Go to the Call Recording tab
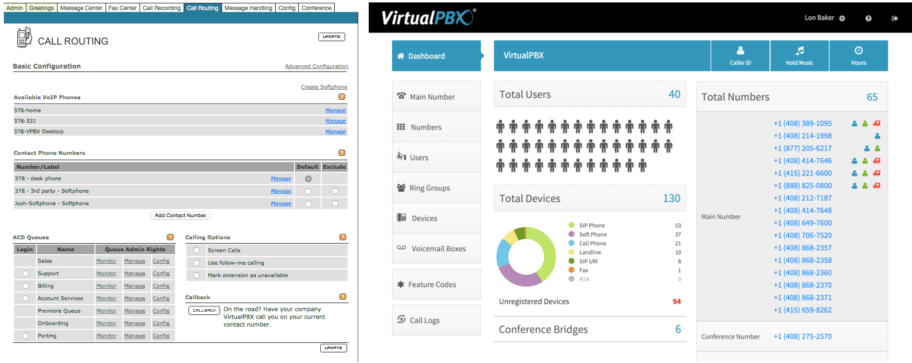The height and width of the screenshot is (363, 912). tap(162, 8)
